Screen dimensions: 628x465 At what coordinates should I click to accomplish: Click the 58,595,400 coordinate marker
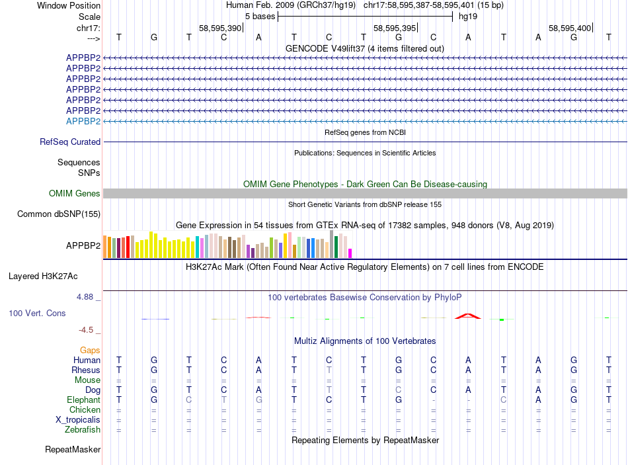click(x=570, y=28)
